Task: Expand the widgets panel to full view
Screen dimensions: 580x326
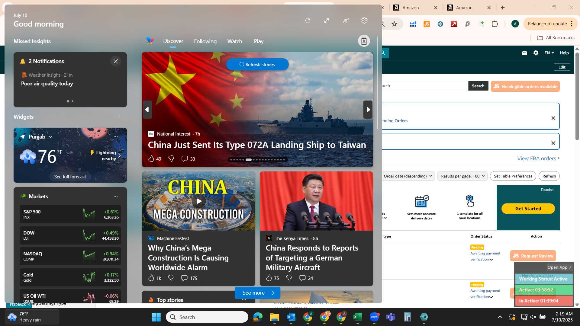Action: point(327,21)
